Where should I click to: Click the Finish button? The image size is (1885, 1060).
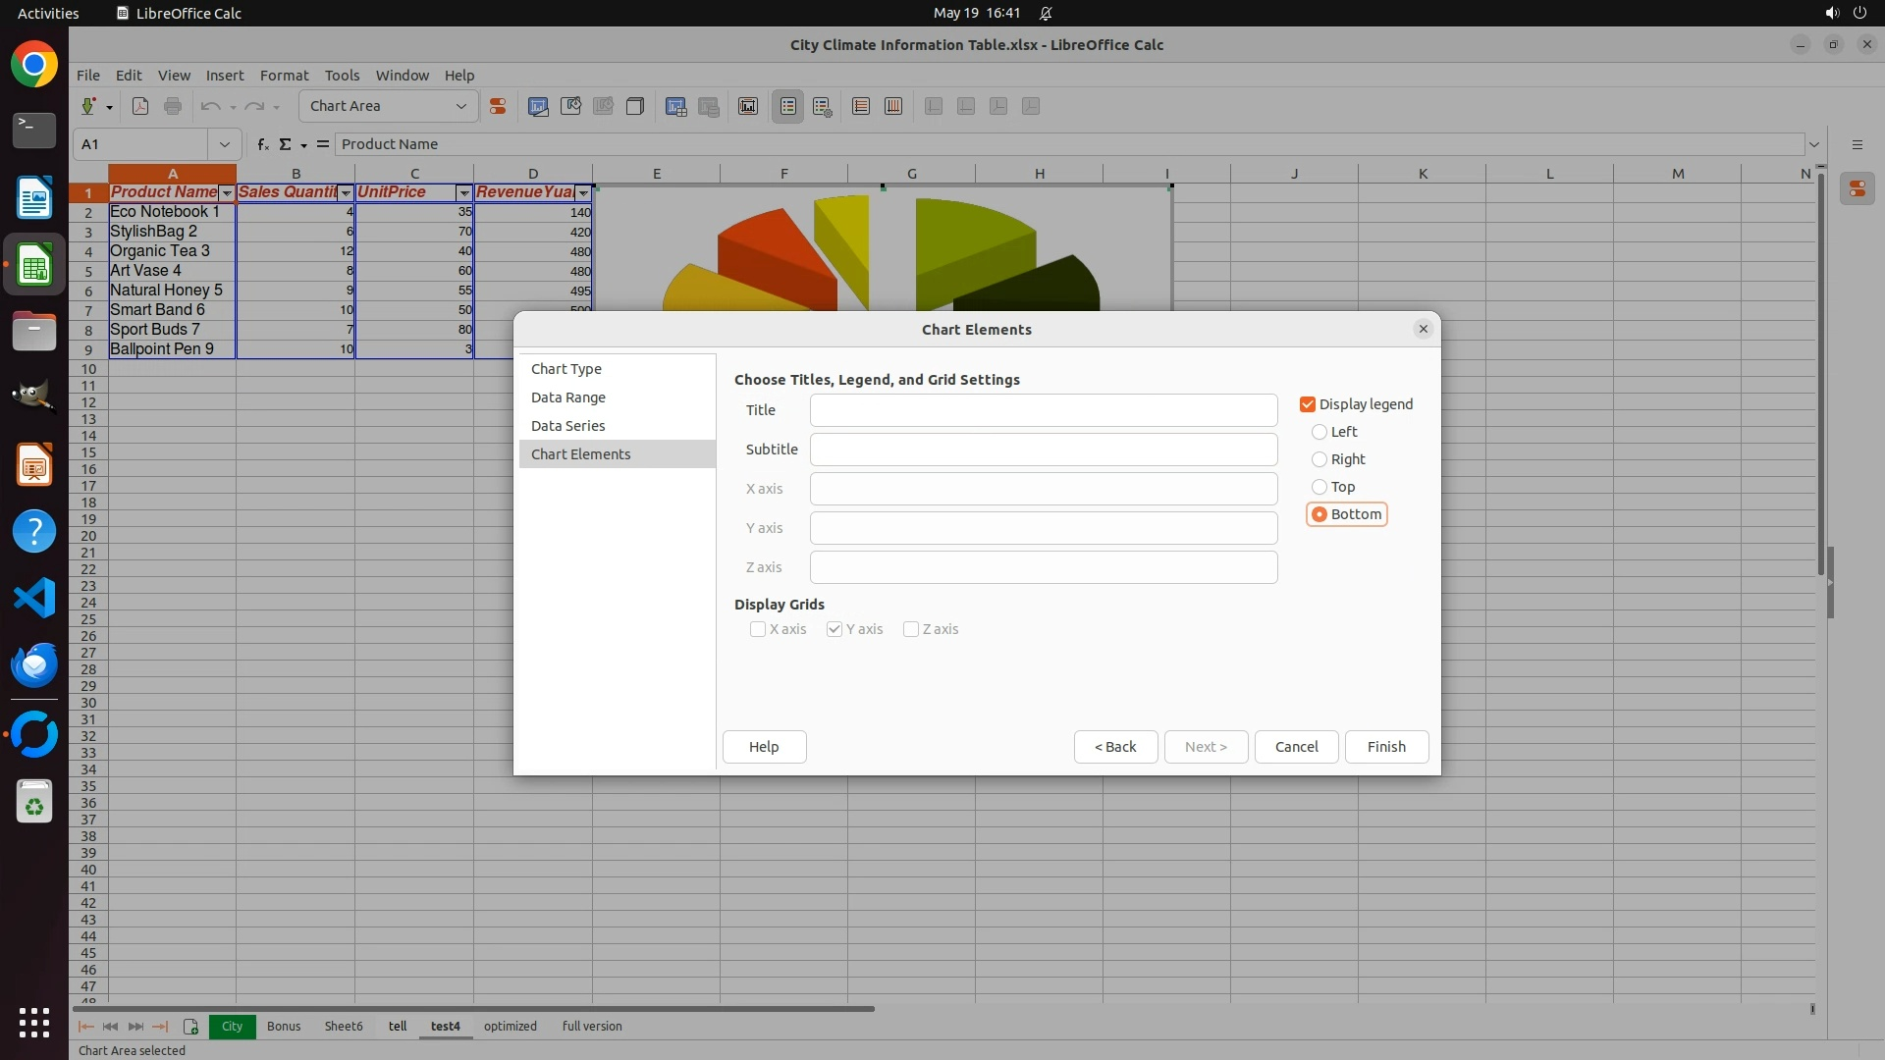click(x=1385, y=747)
